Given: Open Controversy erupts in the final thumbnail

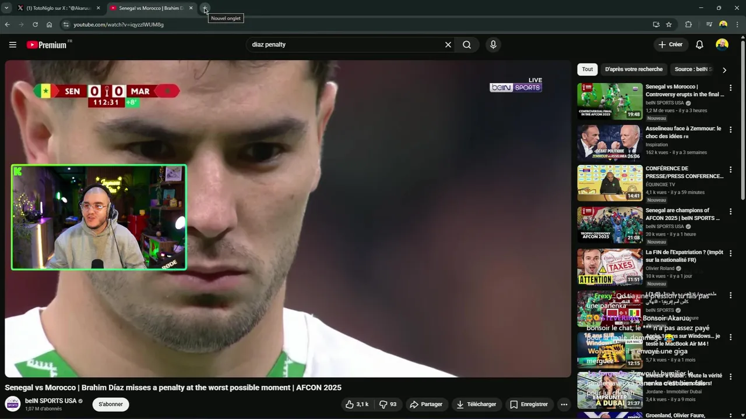Looking at the screenshot, I should click(610, 101).
